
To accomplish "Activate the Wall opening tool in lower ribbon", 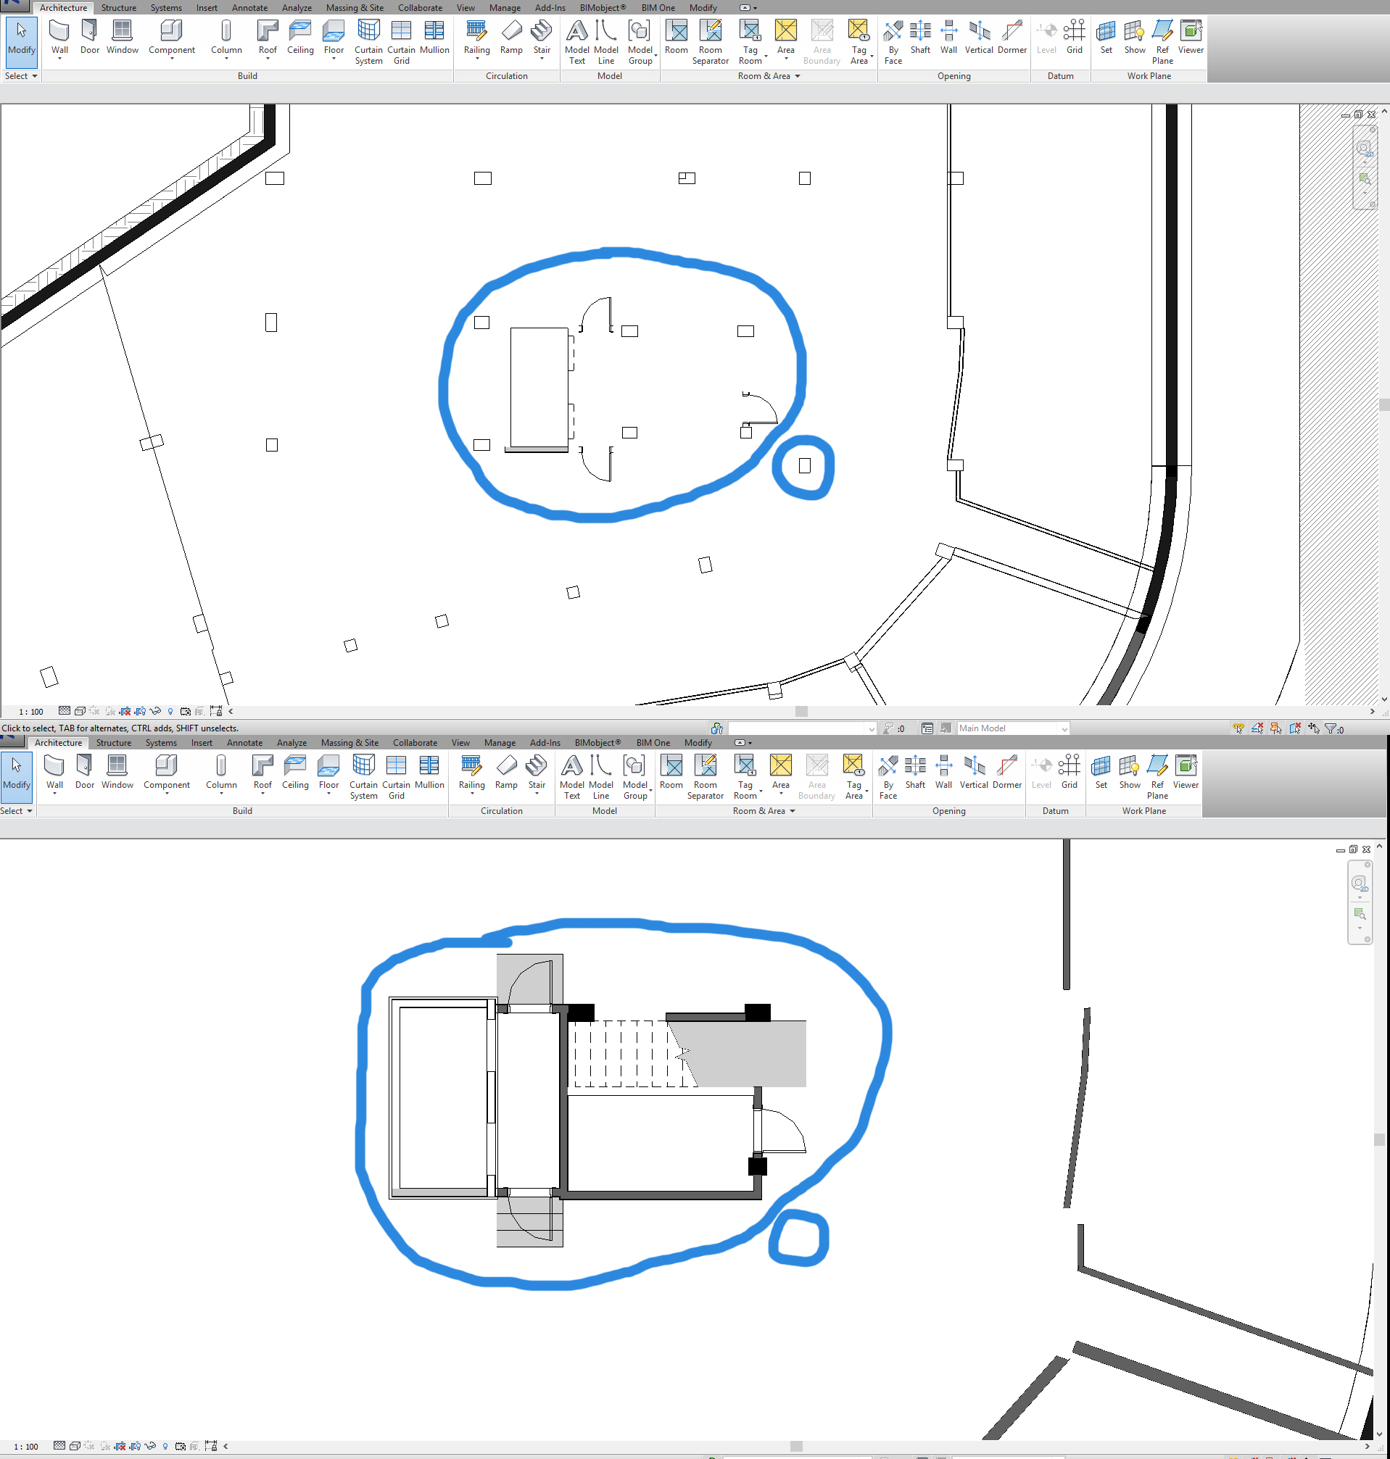I will click(944, 772).
